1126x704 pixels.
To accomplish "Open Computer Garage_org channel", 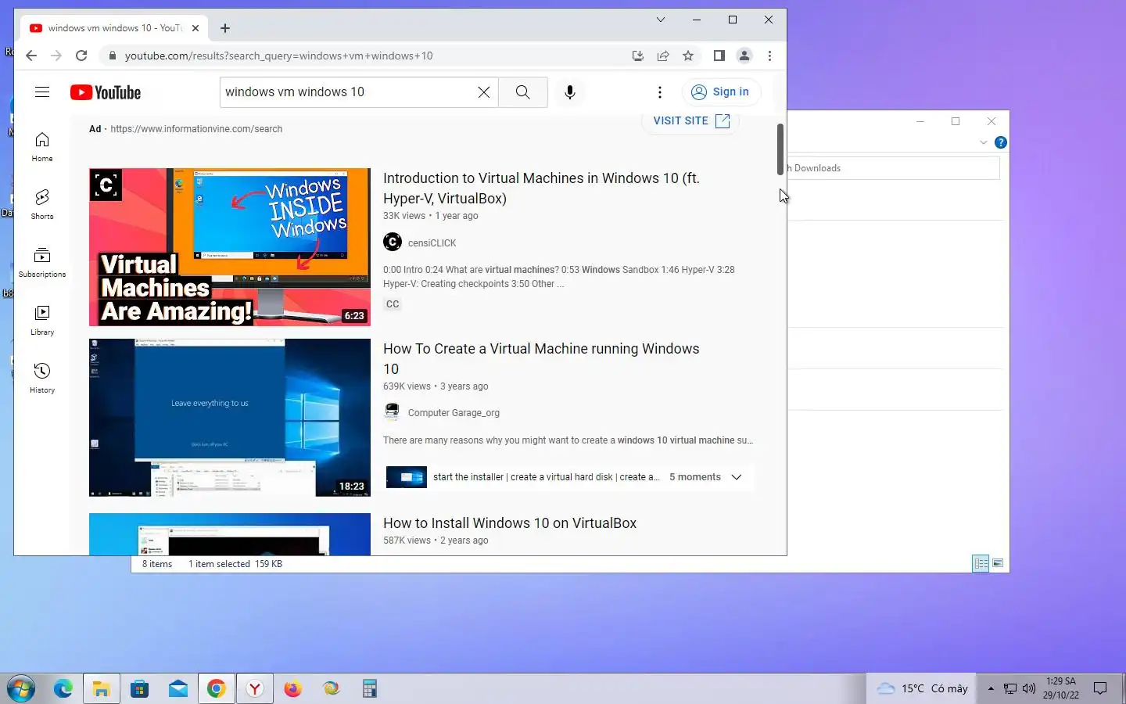I will click(x=454, y=413).
